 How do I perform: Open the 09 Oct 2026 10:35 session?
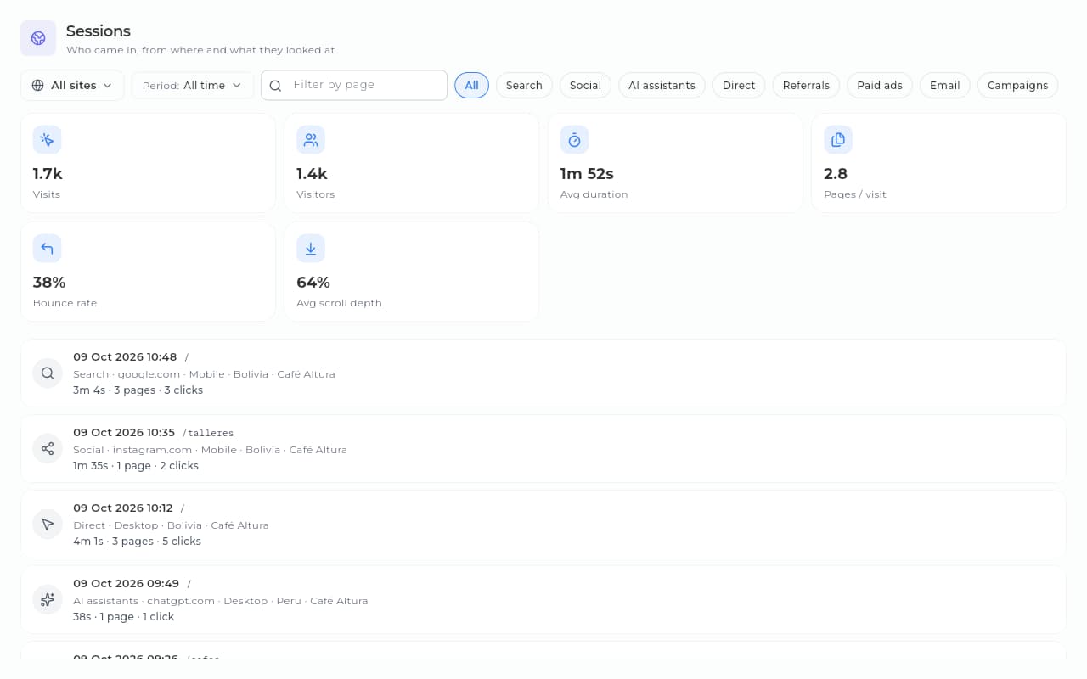point(543,449)
